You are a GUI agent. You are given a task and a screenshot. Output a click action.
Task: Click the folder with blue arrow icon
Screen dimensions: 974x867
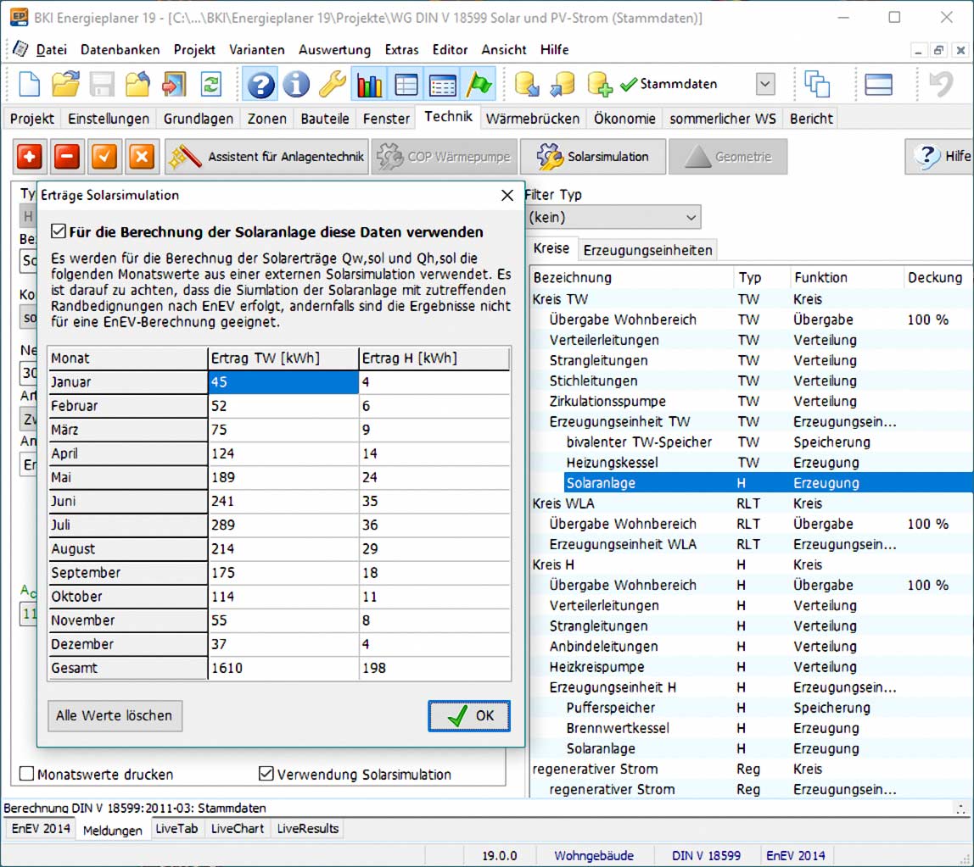[138, 84]
